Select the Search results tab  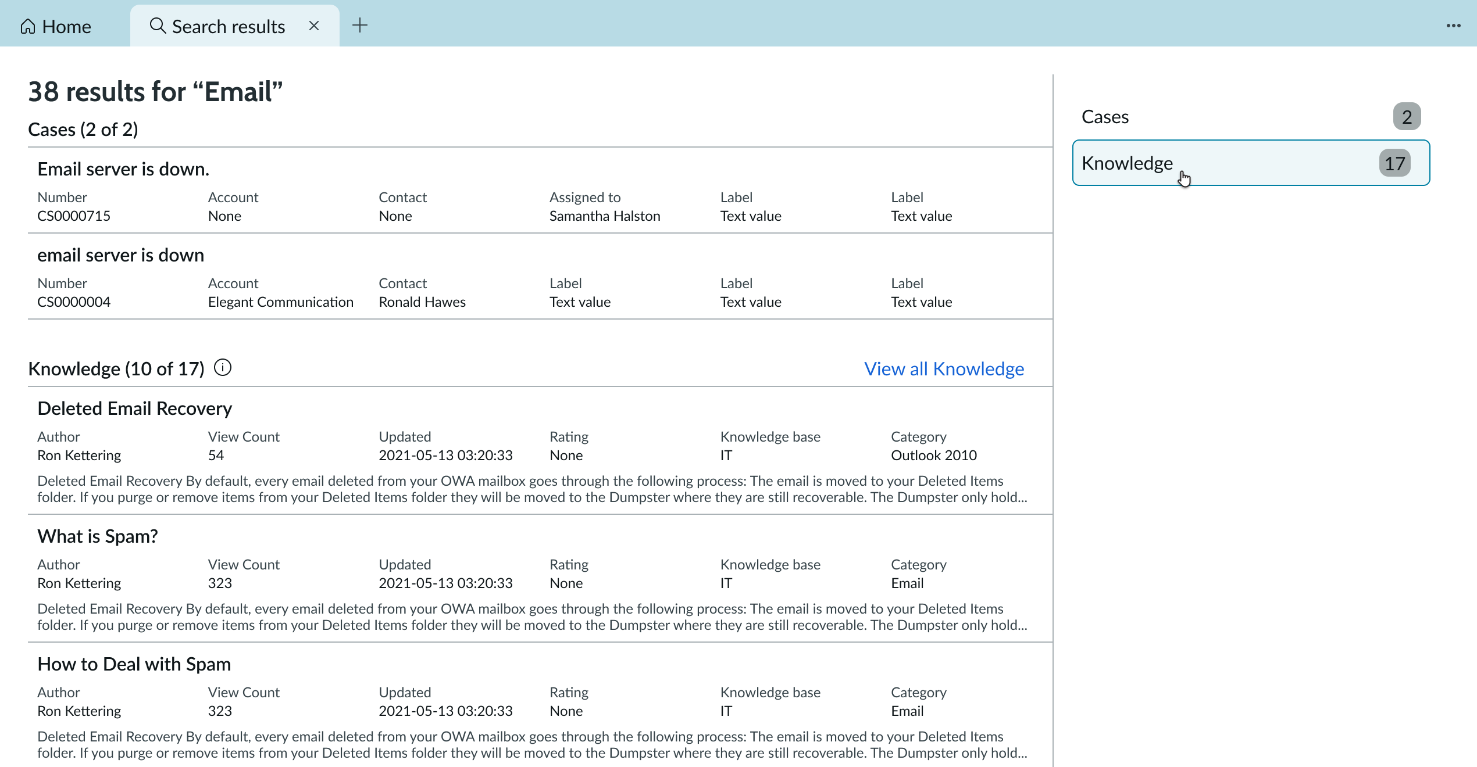(235, 26)
